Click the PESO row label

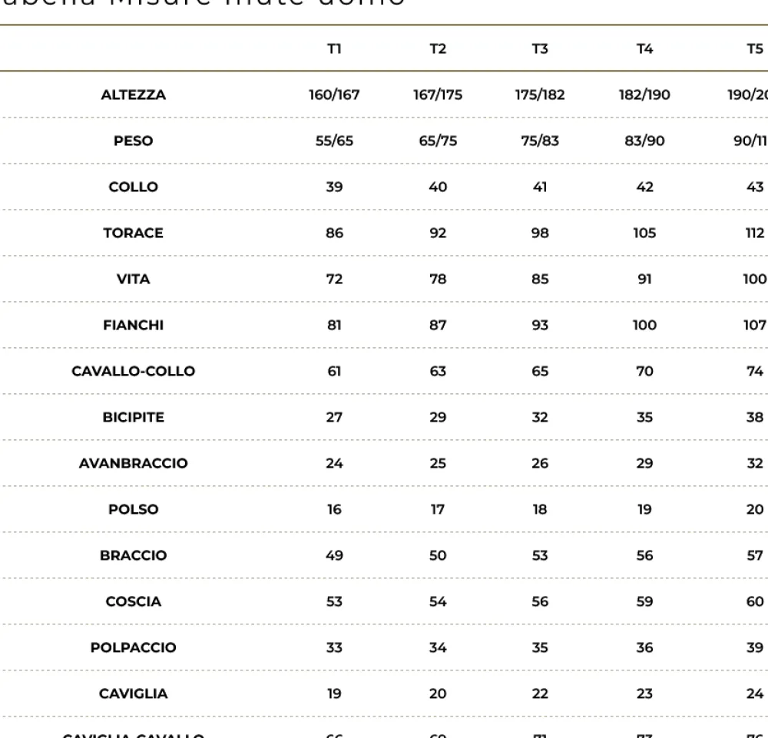click(x=133, y=141)
